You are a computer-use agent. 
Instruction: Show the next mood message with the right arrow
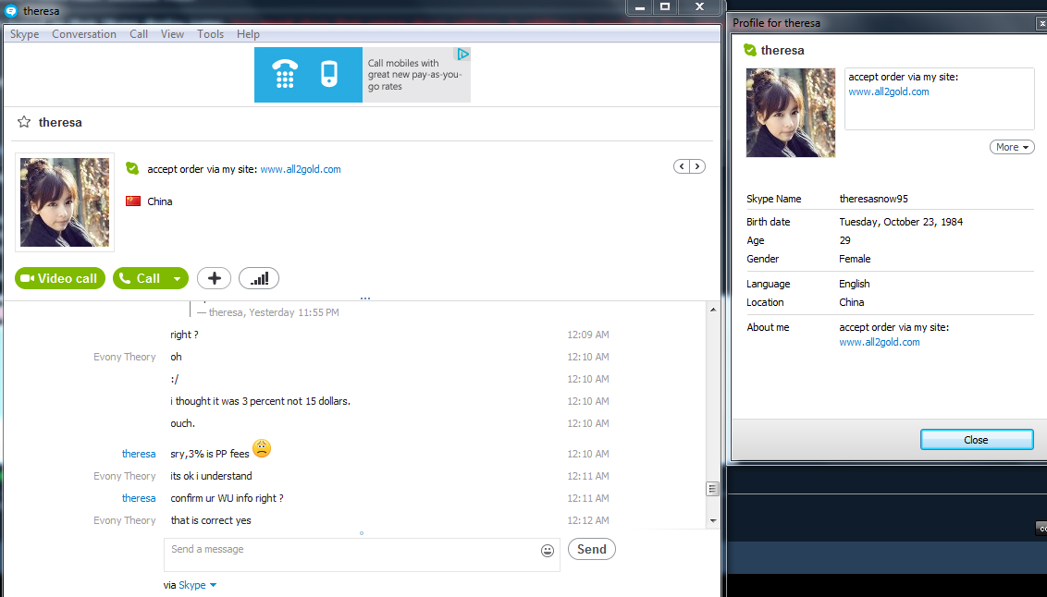pos(697,166)
